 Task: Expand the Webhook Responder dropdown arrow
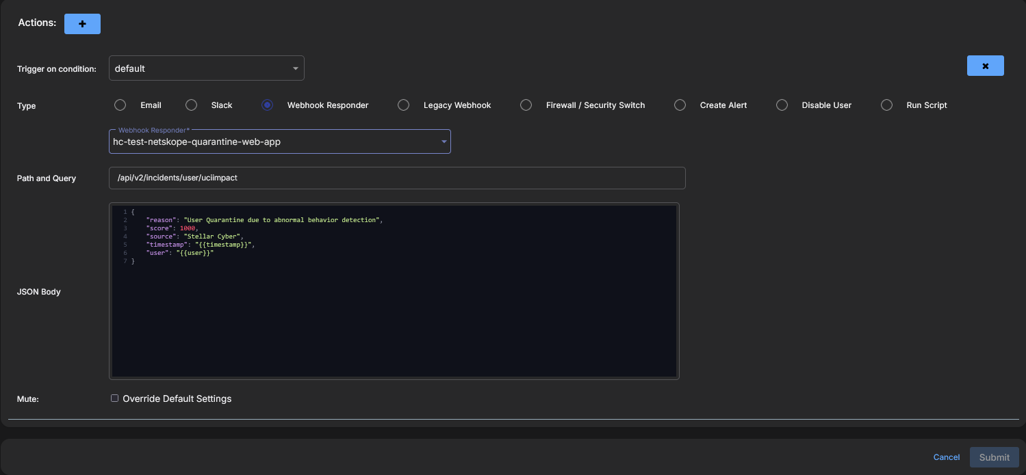tap(444, 142)
